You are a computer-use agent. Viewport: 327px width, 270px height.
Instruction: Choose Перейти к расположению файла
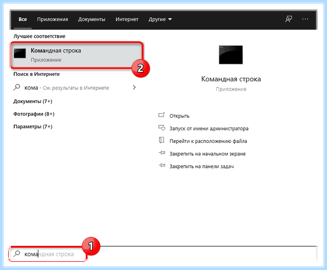pyautogui.click(x=208, y=141)
